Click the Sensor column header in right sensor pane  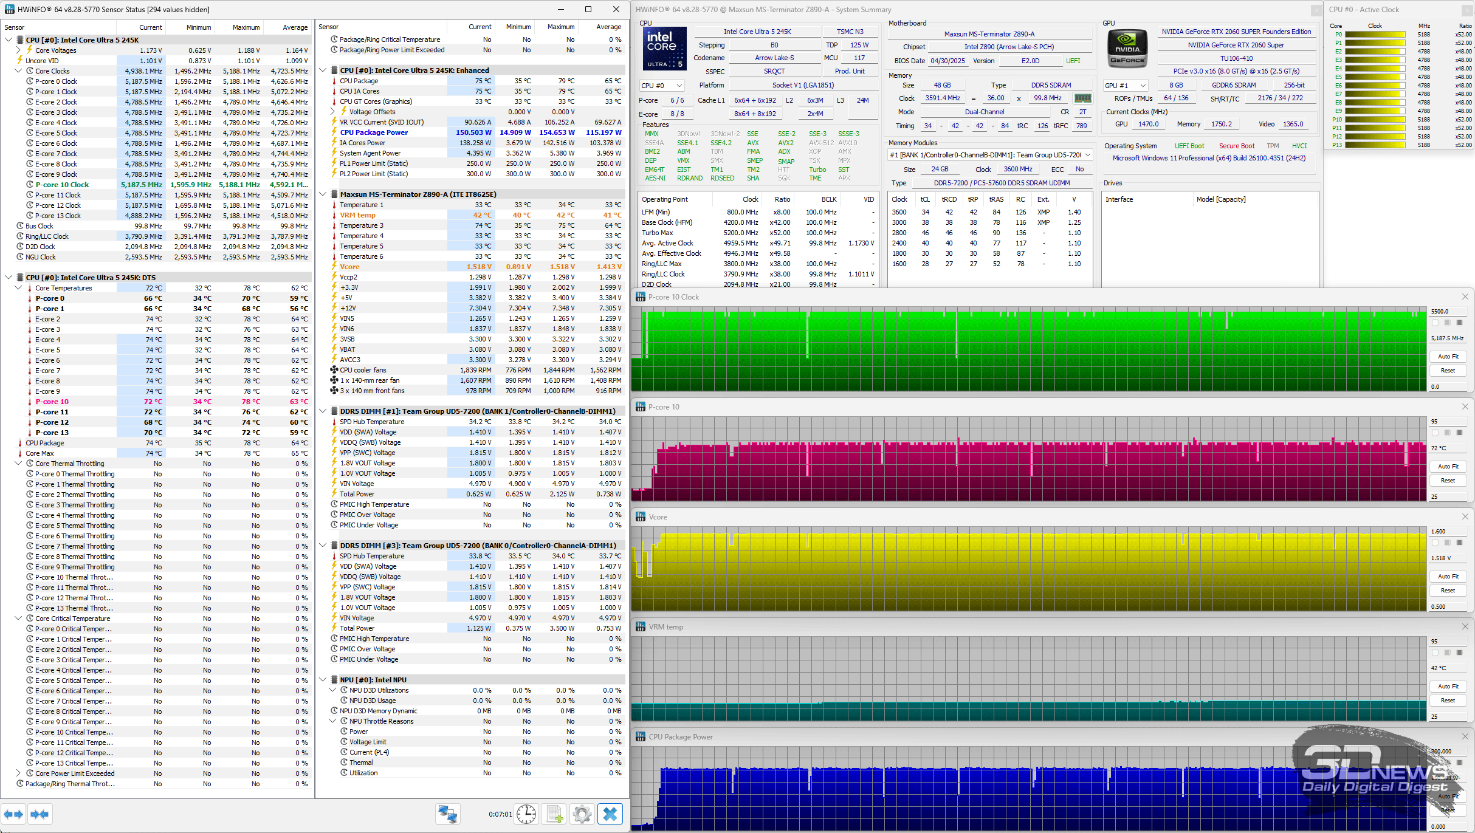(x=382, y=27)
